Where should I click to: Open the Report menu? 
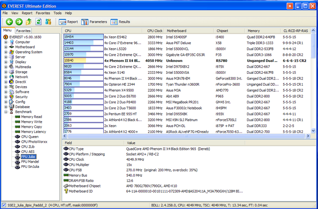[x=27, y=13]
